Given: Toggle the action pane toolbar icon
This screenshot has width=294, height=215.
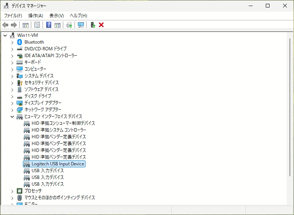Looking at the screenshot, I should [58, 25].
